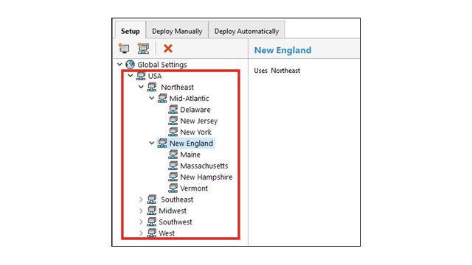Select Massachusetts in the tree
This screenshot has width=472, height=265.
(204, 166)
